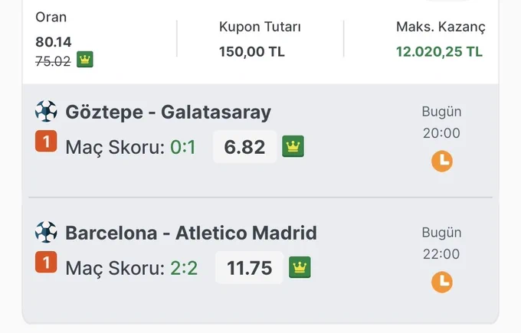
Task: Click the boosted total odds 80.14
Action: tap(54, 42)
